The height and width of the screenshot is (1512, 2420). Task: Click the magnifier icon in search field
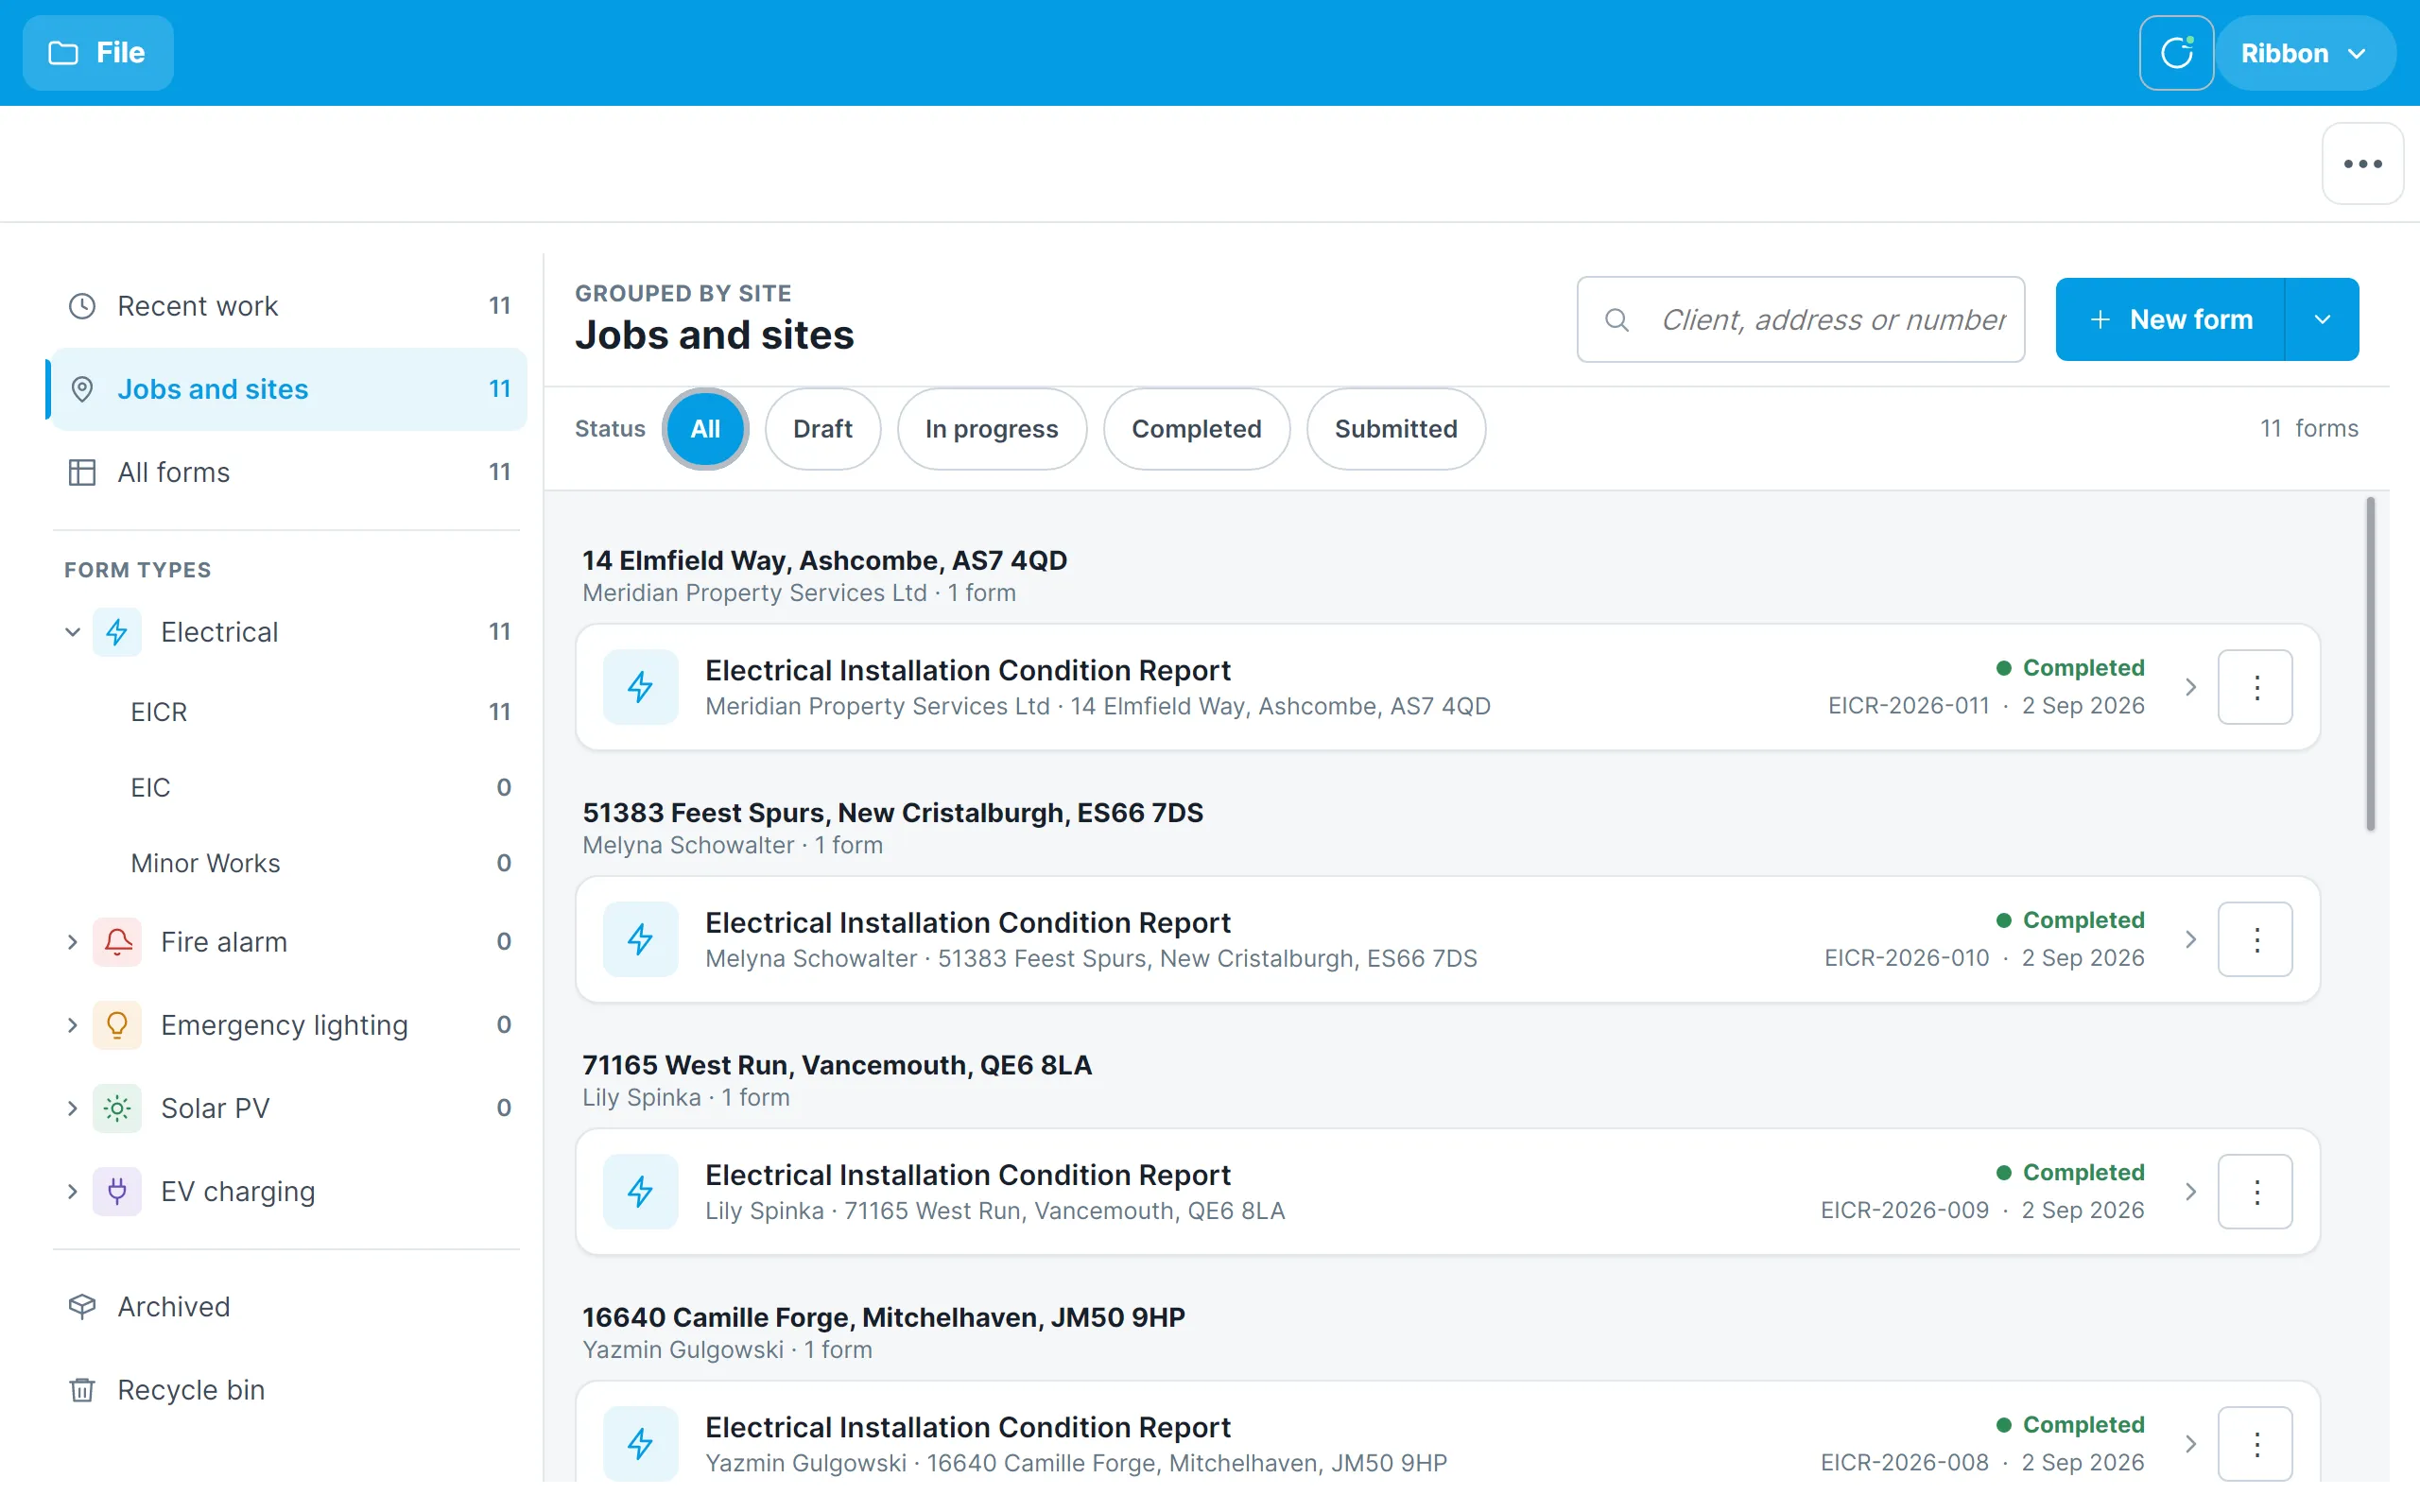[x=1617, y=320]
